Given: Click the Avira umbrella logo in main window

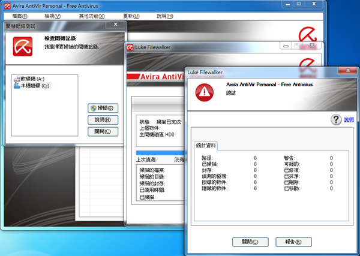Looking at the screenshot, I should [x=307, y=34].
